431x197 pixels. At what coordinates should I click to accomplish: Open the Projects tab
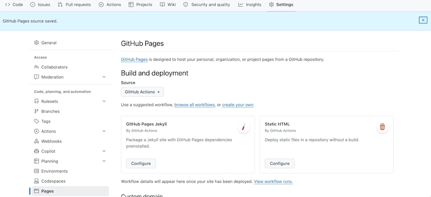pyautogui.click(x=140, y=5)
